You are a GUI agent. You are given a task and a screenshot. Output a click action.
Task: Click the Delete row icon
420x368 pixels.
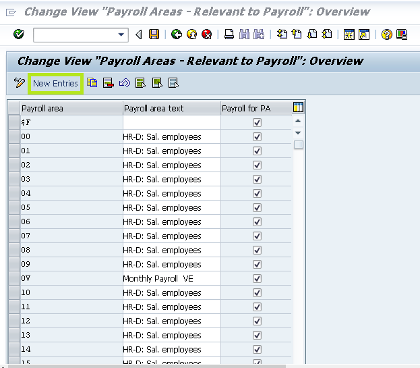pyautogui.click(x=109, y=83)
